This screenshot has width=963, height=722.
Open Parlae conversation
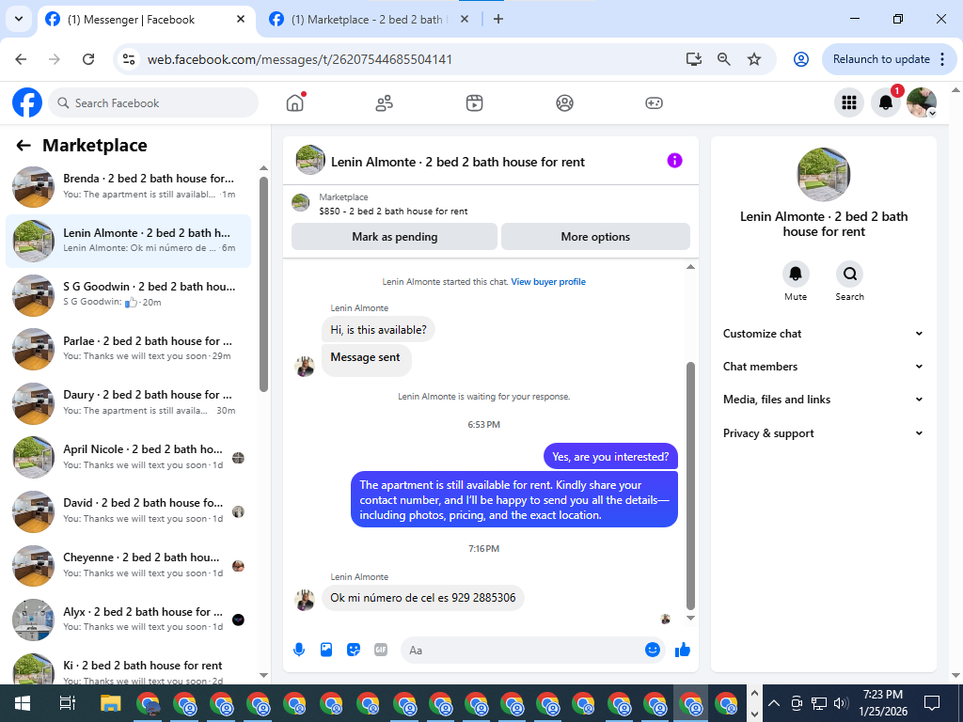(128, 349)
